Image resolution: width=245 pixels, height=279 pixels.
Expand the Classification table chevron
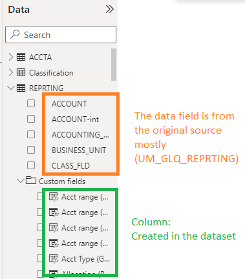point(10,72)
